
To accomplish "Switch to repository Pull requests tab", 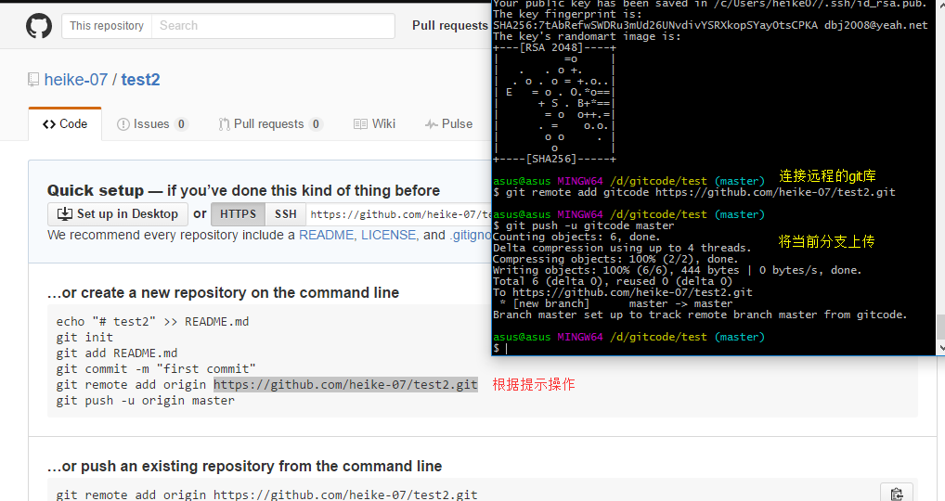I will point(271,124).
